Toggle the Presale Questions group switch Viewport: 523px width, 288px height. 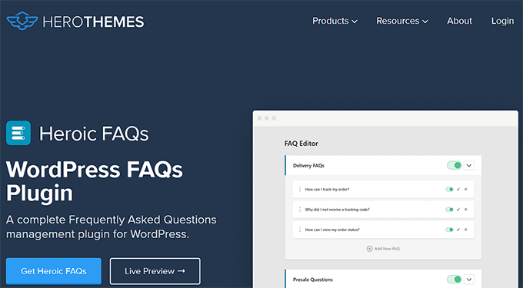pos(455,280)
